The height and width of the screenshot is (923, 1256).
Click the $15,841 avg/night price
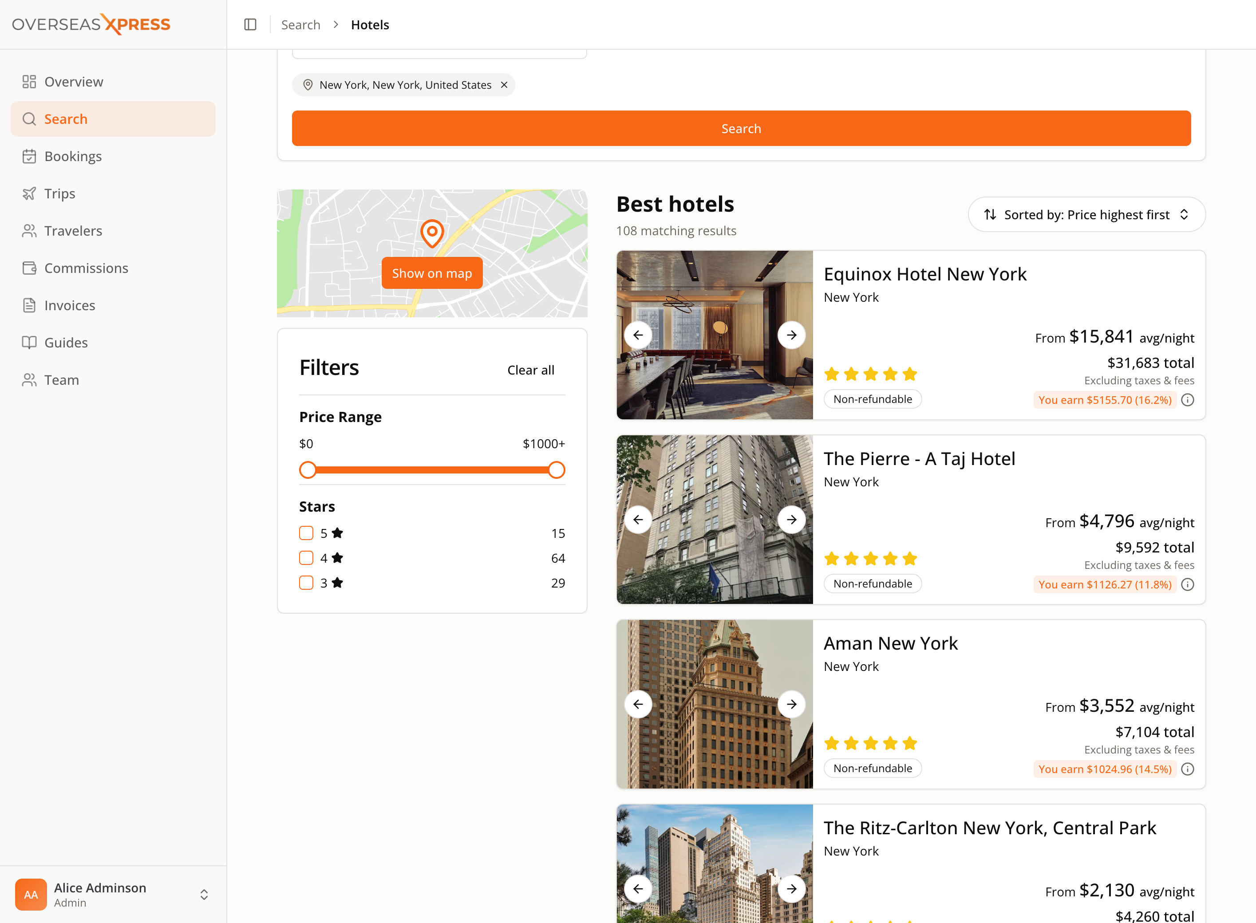1114,337
